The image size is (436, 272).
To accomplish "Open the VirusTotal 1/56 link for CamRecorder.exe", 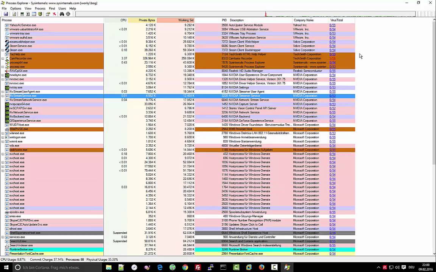I will (332, 59).
